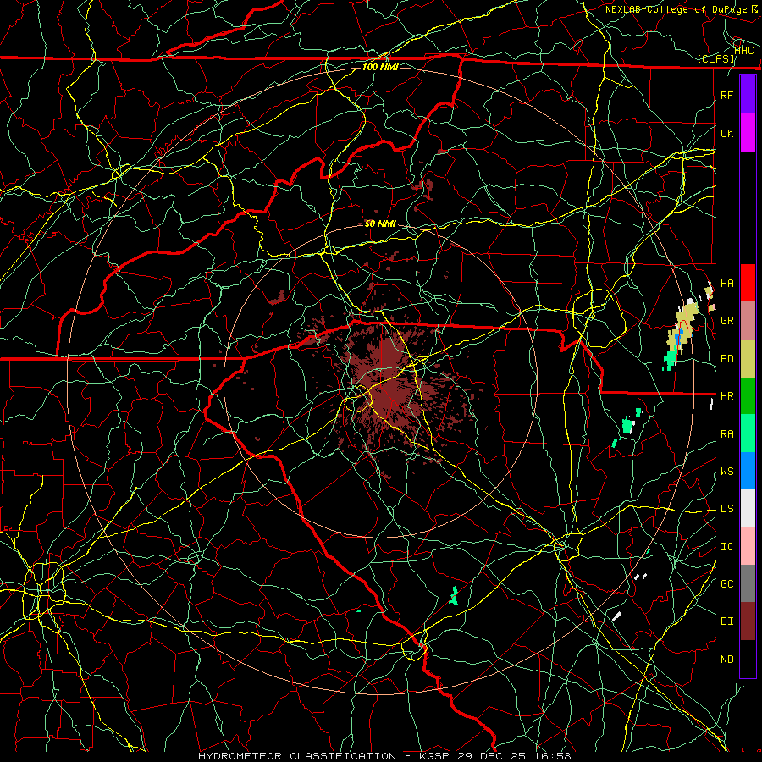
Task: Click the 100 NMI range ring label
Action: pyautogui.click(x=380, y=67)
